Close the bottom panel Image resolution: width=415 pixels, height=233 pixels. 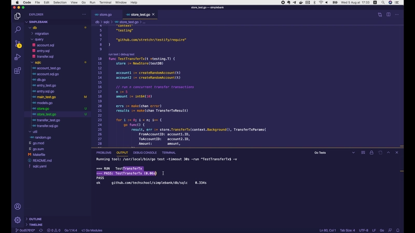[x=397, y=153]
